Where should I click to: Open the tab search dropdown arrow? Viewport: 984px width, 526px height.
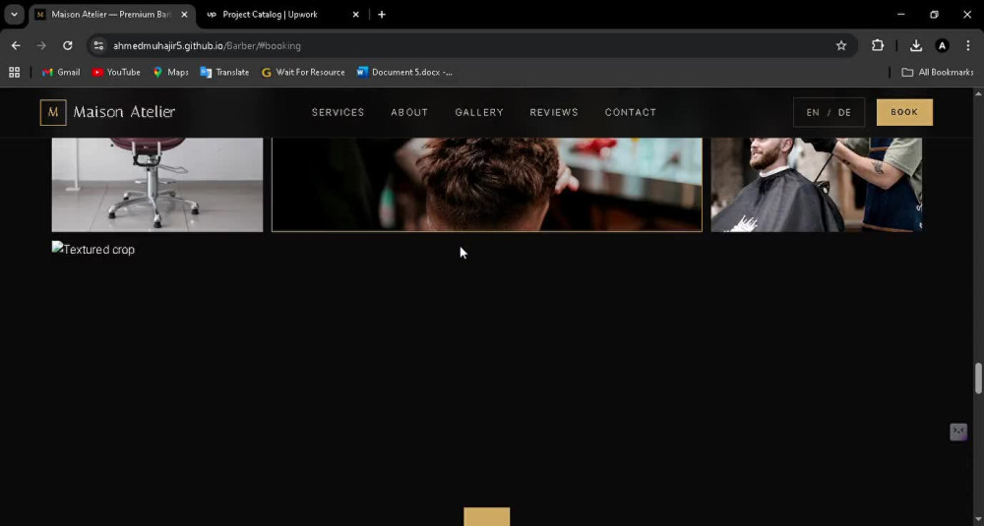(14, 15)
